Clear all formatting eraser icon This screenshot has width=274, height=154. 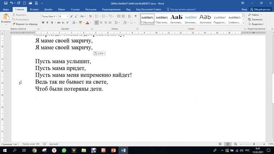(90, 16)
